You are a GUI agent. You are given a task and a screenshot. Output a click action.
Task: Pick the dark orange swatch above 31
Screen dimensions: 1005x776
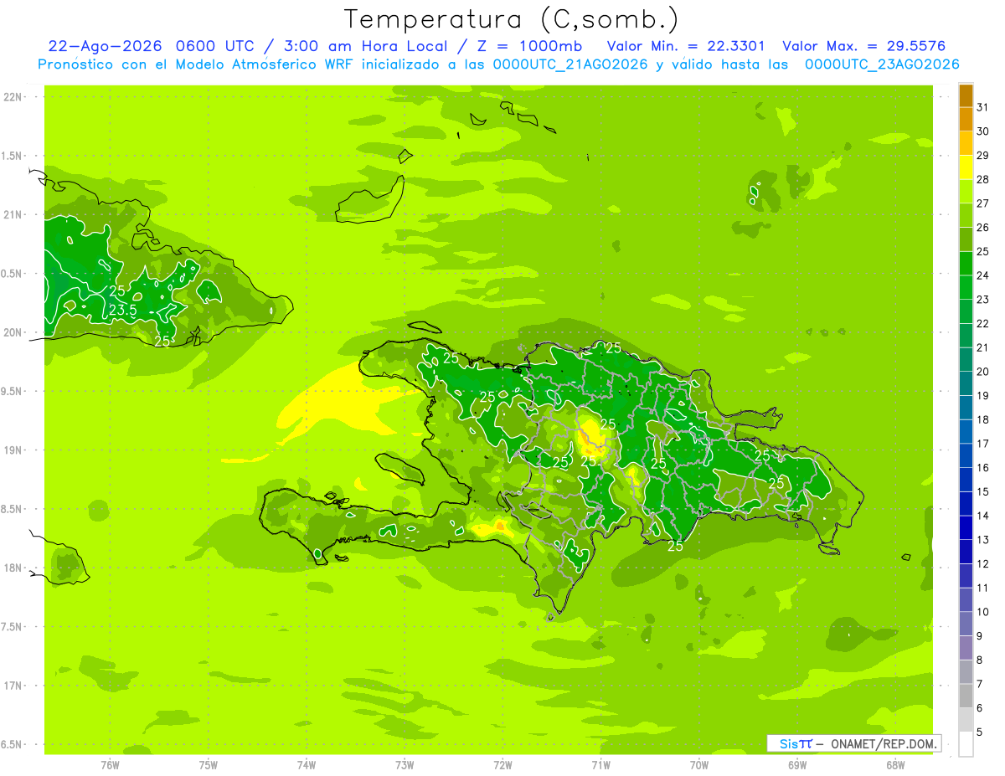click(x=966, y=95)
